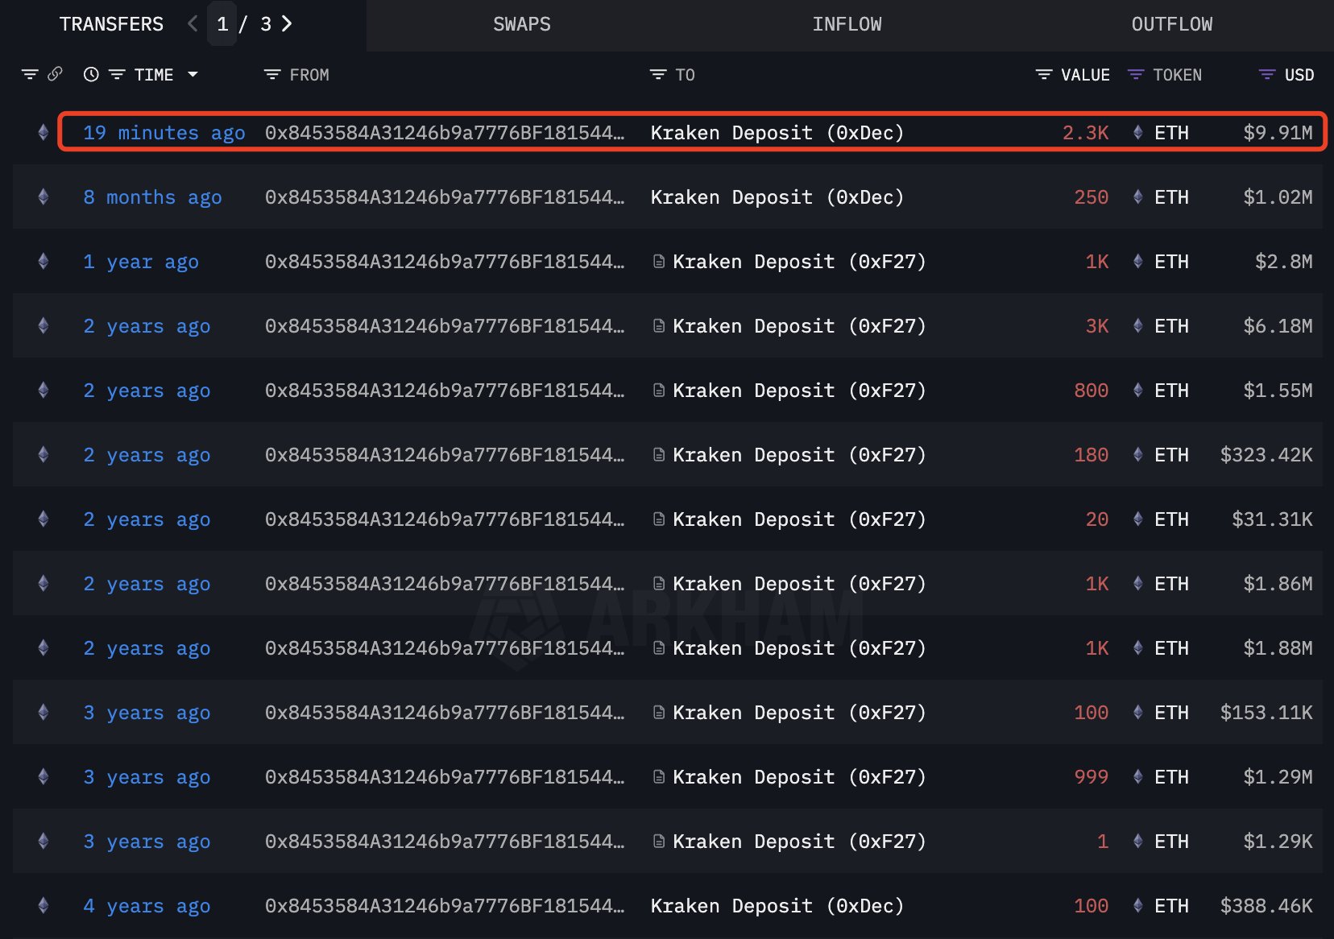Select the 250 ETH value cell
The width and height of the screenshot is (1334, 939).
tap(1092, 197)
